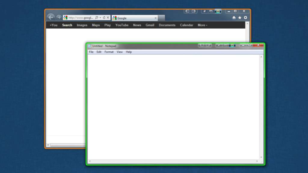Open the View menu in Notepad
The image size is (308, 173).
pyautogui.click(x=119, y=52)
